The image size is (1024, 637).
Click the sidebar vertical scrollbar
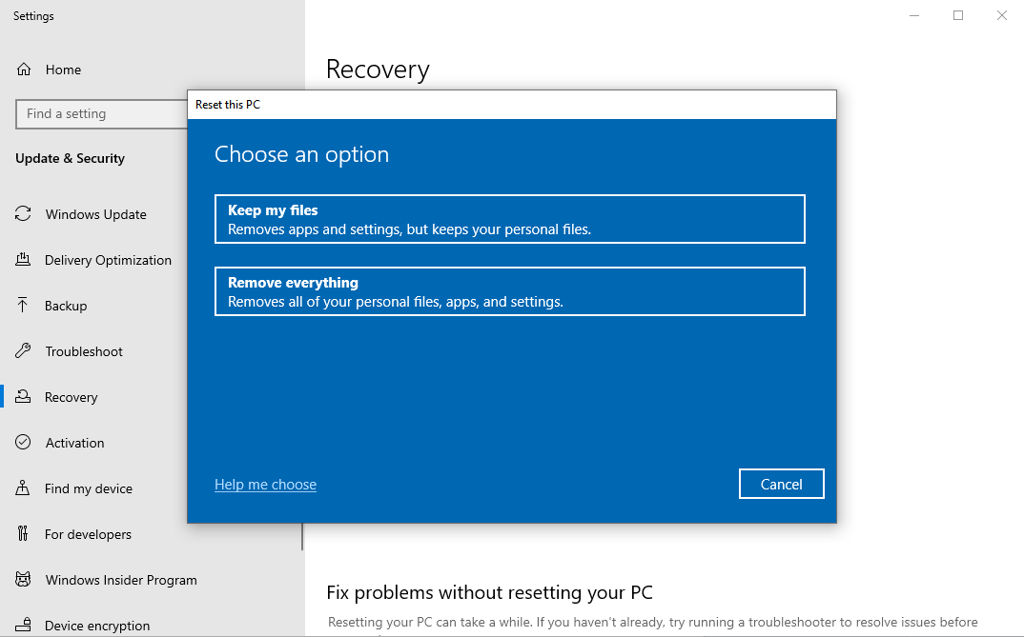pos(302,539)
